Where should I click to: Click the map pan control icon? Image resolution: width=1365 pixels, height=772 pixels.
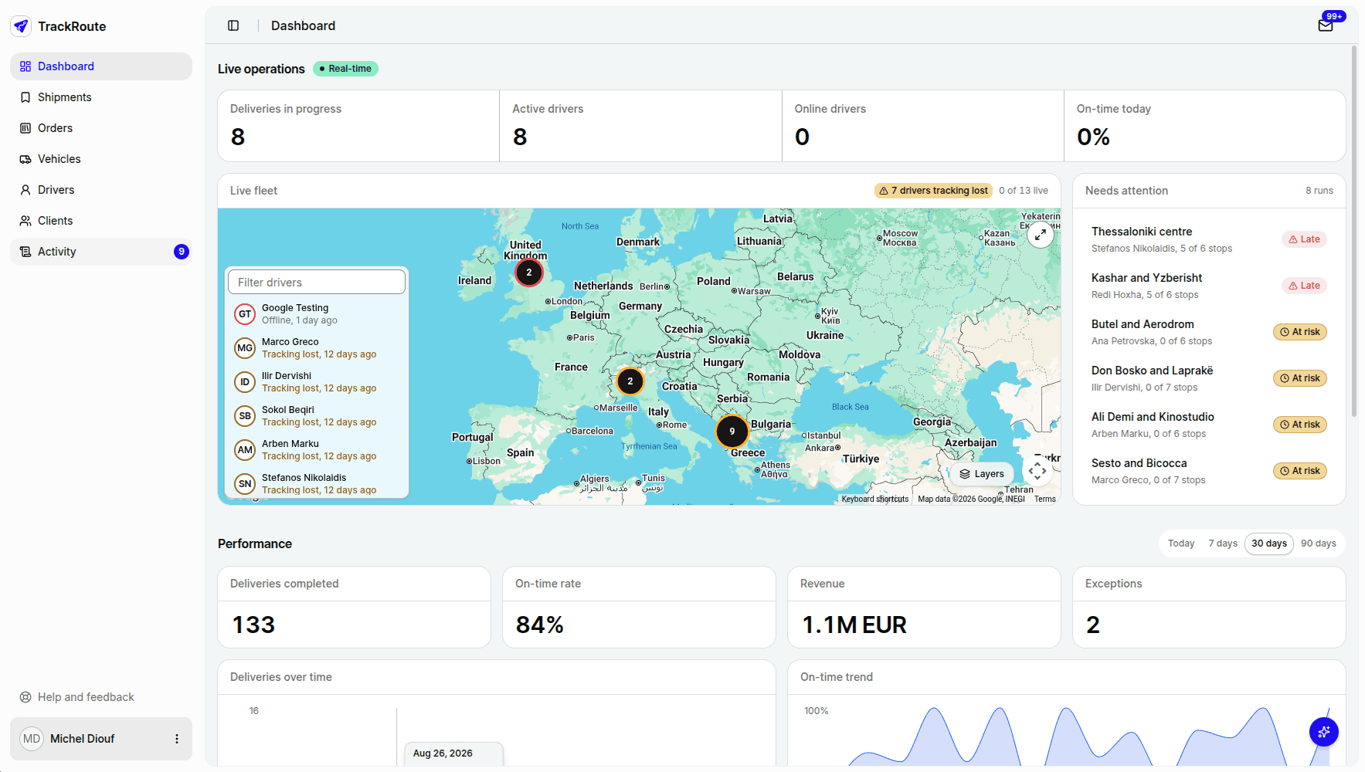[1037, 470]
